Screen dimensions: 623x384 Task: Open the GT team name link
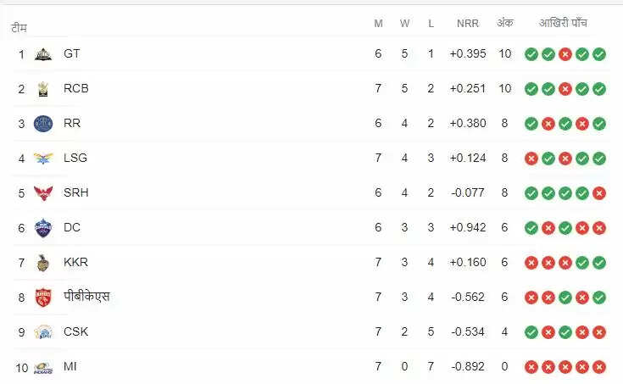coord(72,53)
